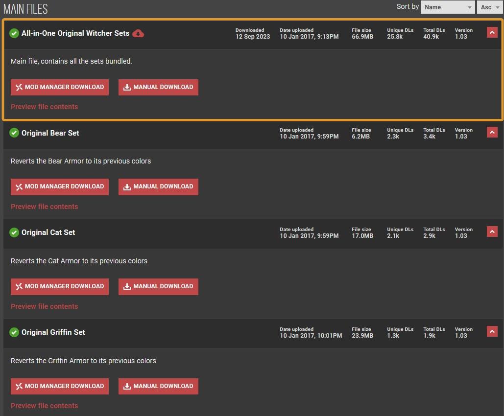504x416 pixels.
Task: Select the Original Bear Set title
Action: coord(50,133)
